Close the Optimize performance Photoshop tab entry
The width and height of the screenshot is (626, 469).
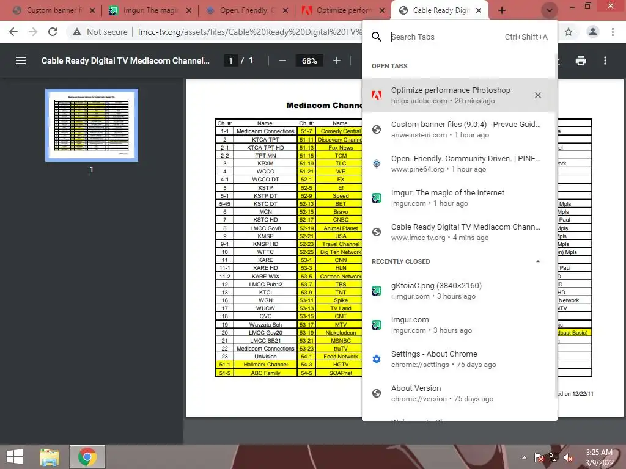(538, 95)
